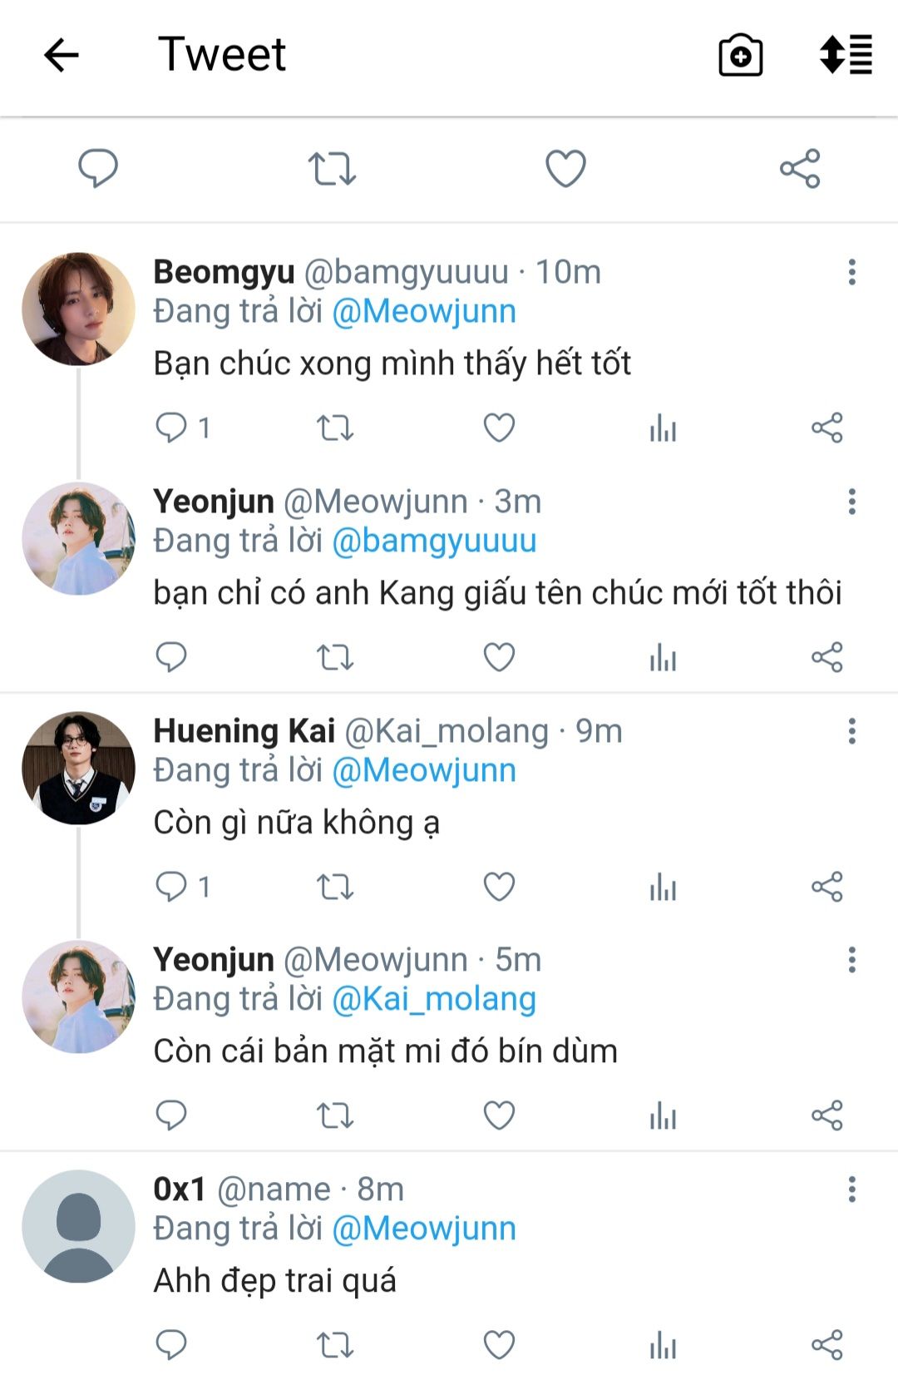The image size is (898, 1375).
Task: Open the reply sort order icon
Action: point(846,55)
